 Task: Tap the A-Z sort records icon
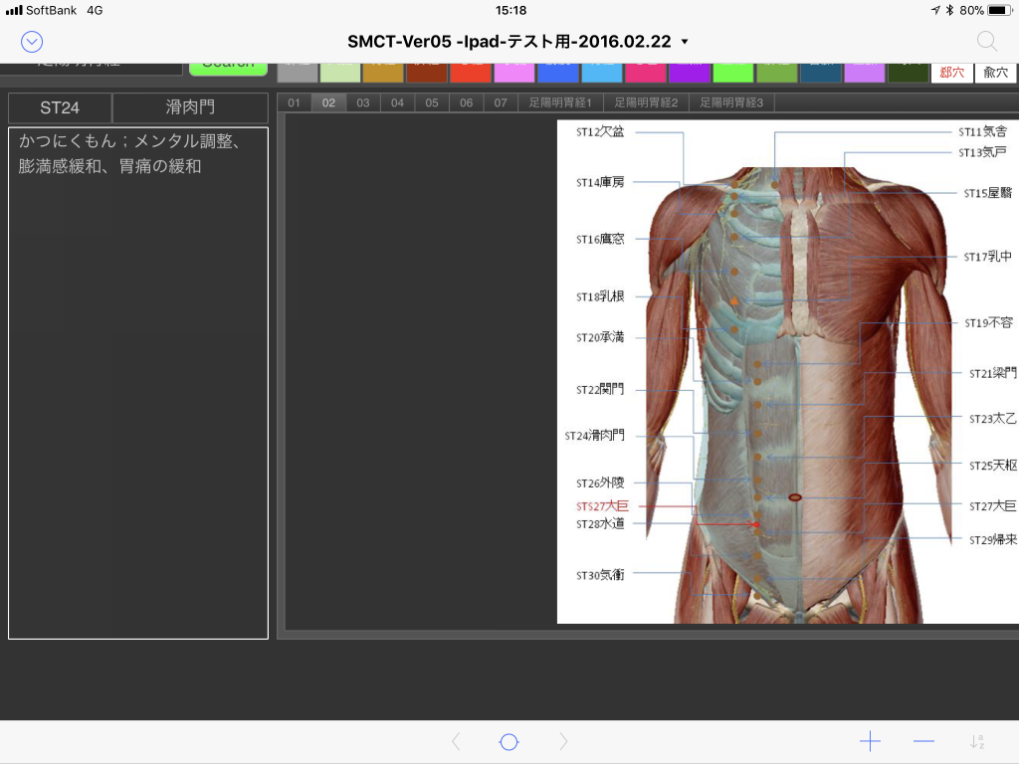pyautogui.click(x=977, y=741)
